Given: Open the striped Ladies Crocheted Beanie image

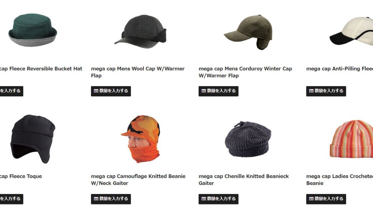Looking at the screenshot, I should click(351, 139).
